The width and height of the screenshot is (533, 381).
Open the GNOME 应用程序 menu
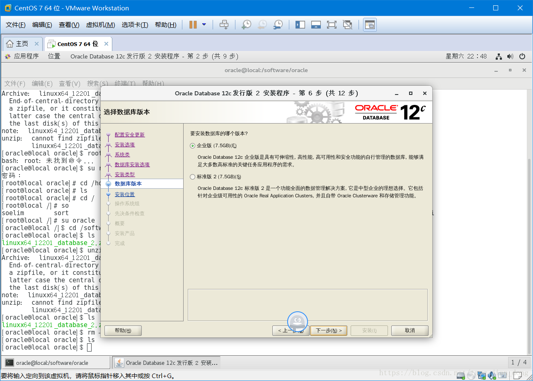tap(22, 56)
